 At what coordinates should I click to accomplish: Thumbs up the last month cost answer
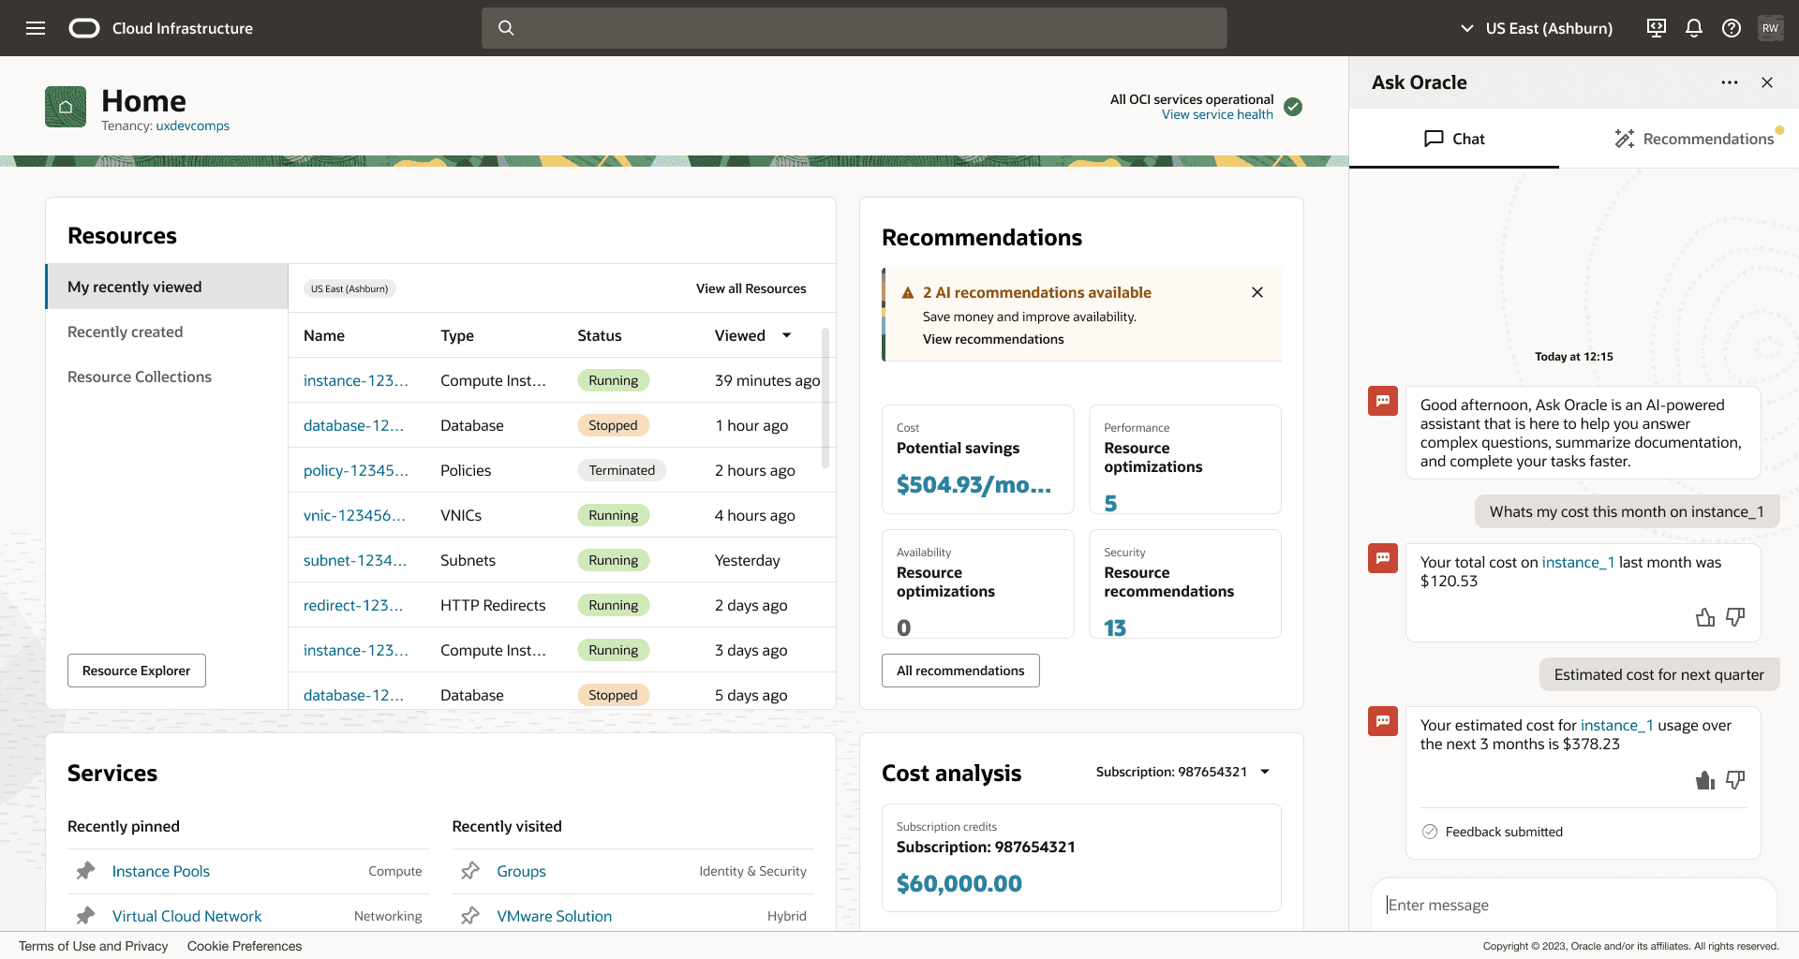pos(1705,617)
